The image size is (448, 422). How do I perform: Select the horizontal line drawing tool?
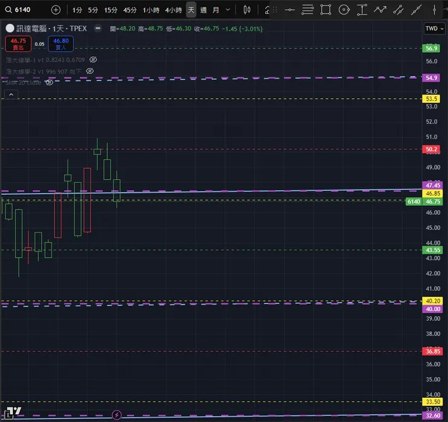tap(290, 10)
